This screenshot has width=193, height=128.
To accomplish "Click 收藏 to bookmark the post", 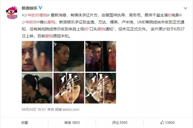I will [x=25, y=123].
